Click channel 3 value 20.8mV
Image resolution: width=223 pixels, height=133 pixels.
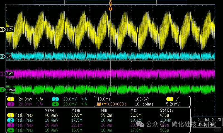(x=52, y=125)
